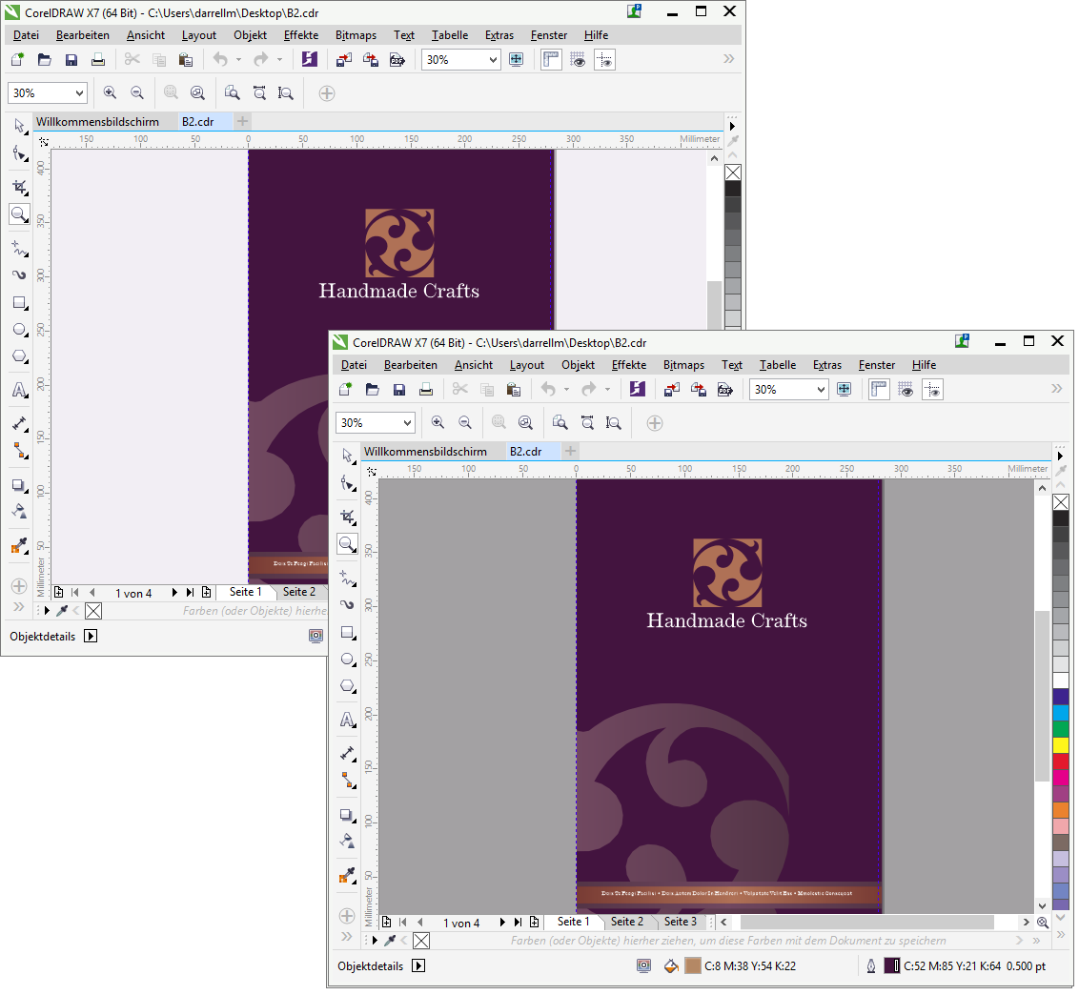The height and width of the screenshot is (995, 1079).
Task: Select the Text tool in the front window
Action: coord(347,720)
